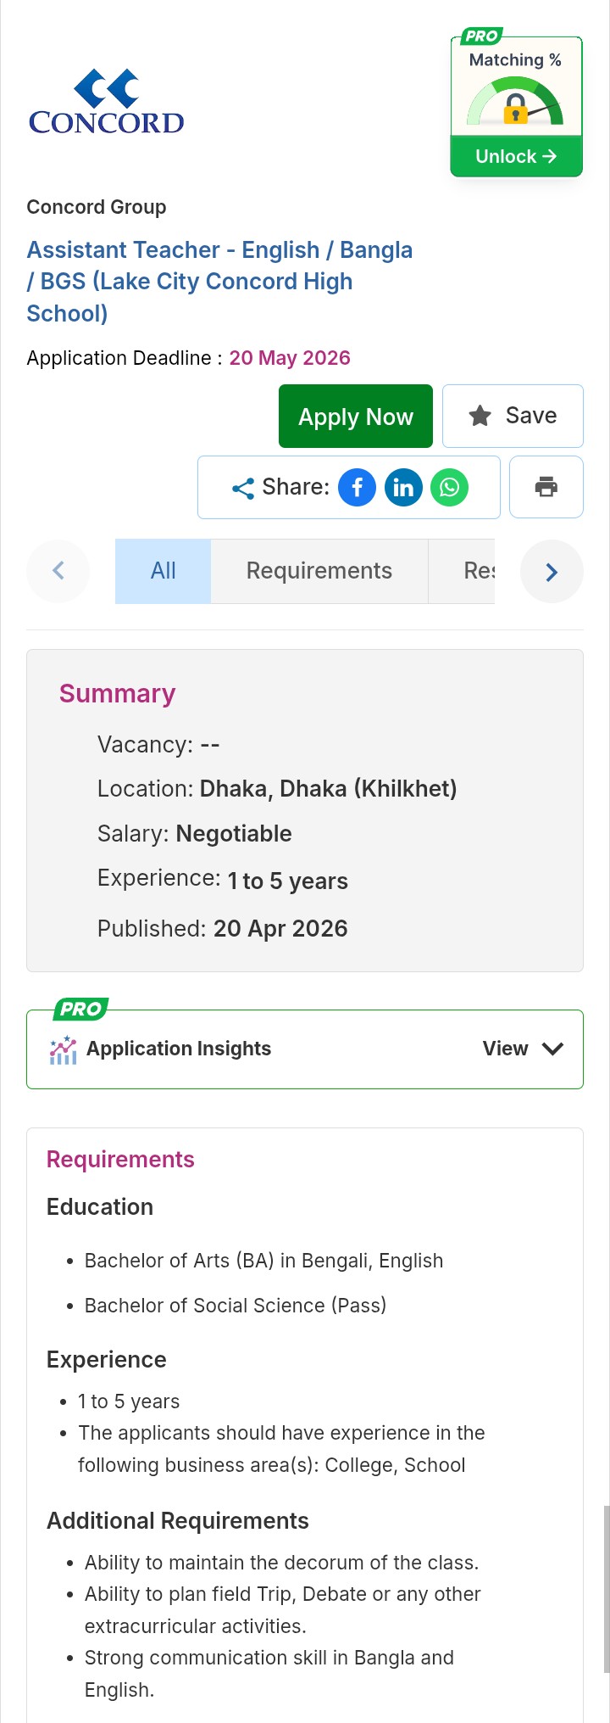Share job on Facebook
The image size is (610, 1723).
point(357,488)
